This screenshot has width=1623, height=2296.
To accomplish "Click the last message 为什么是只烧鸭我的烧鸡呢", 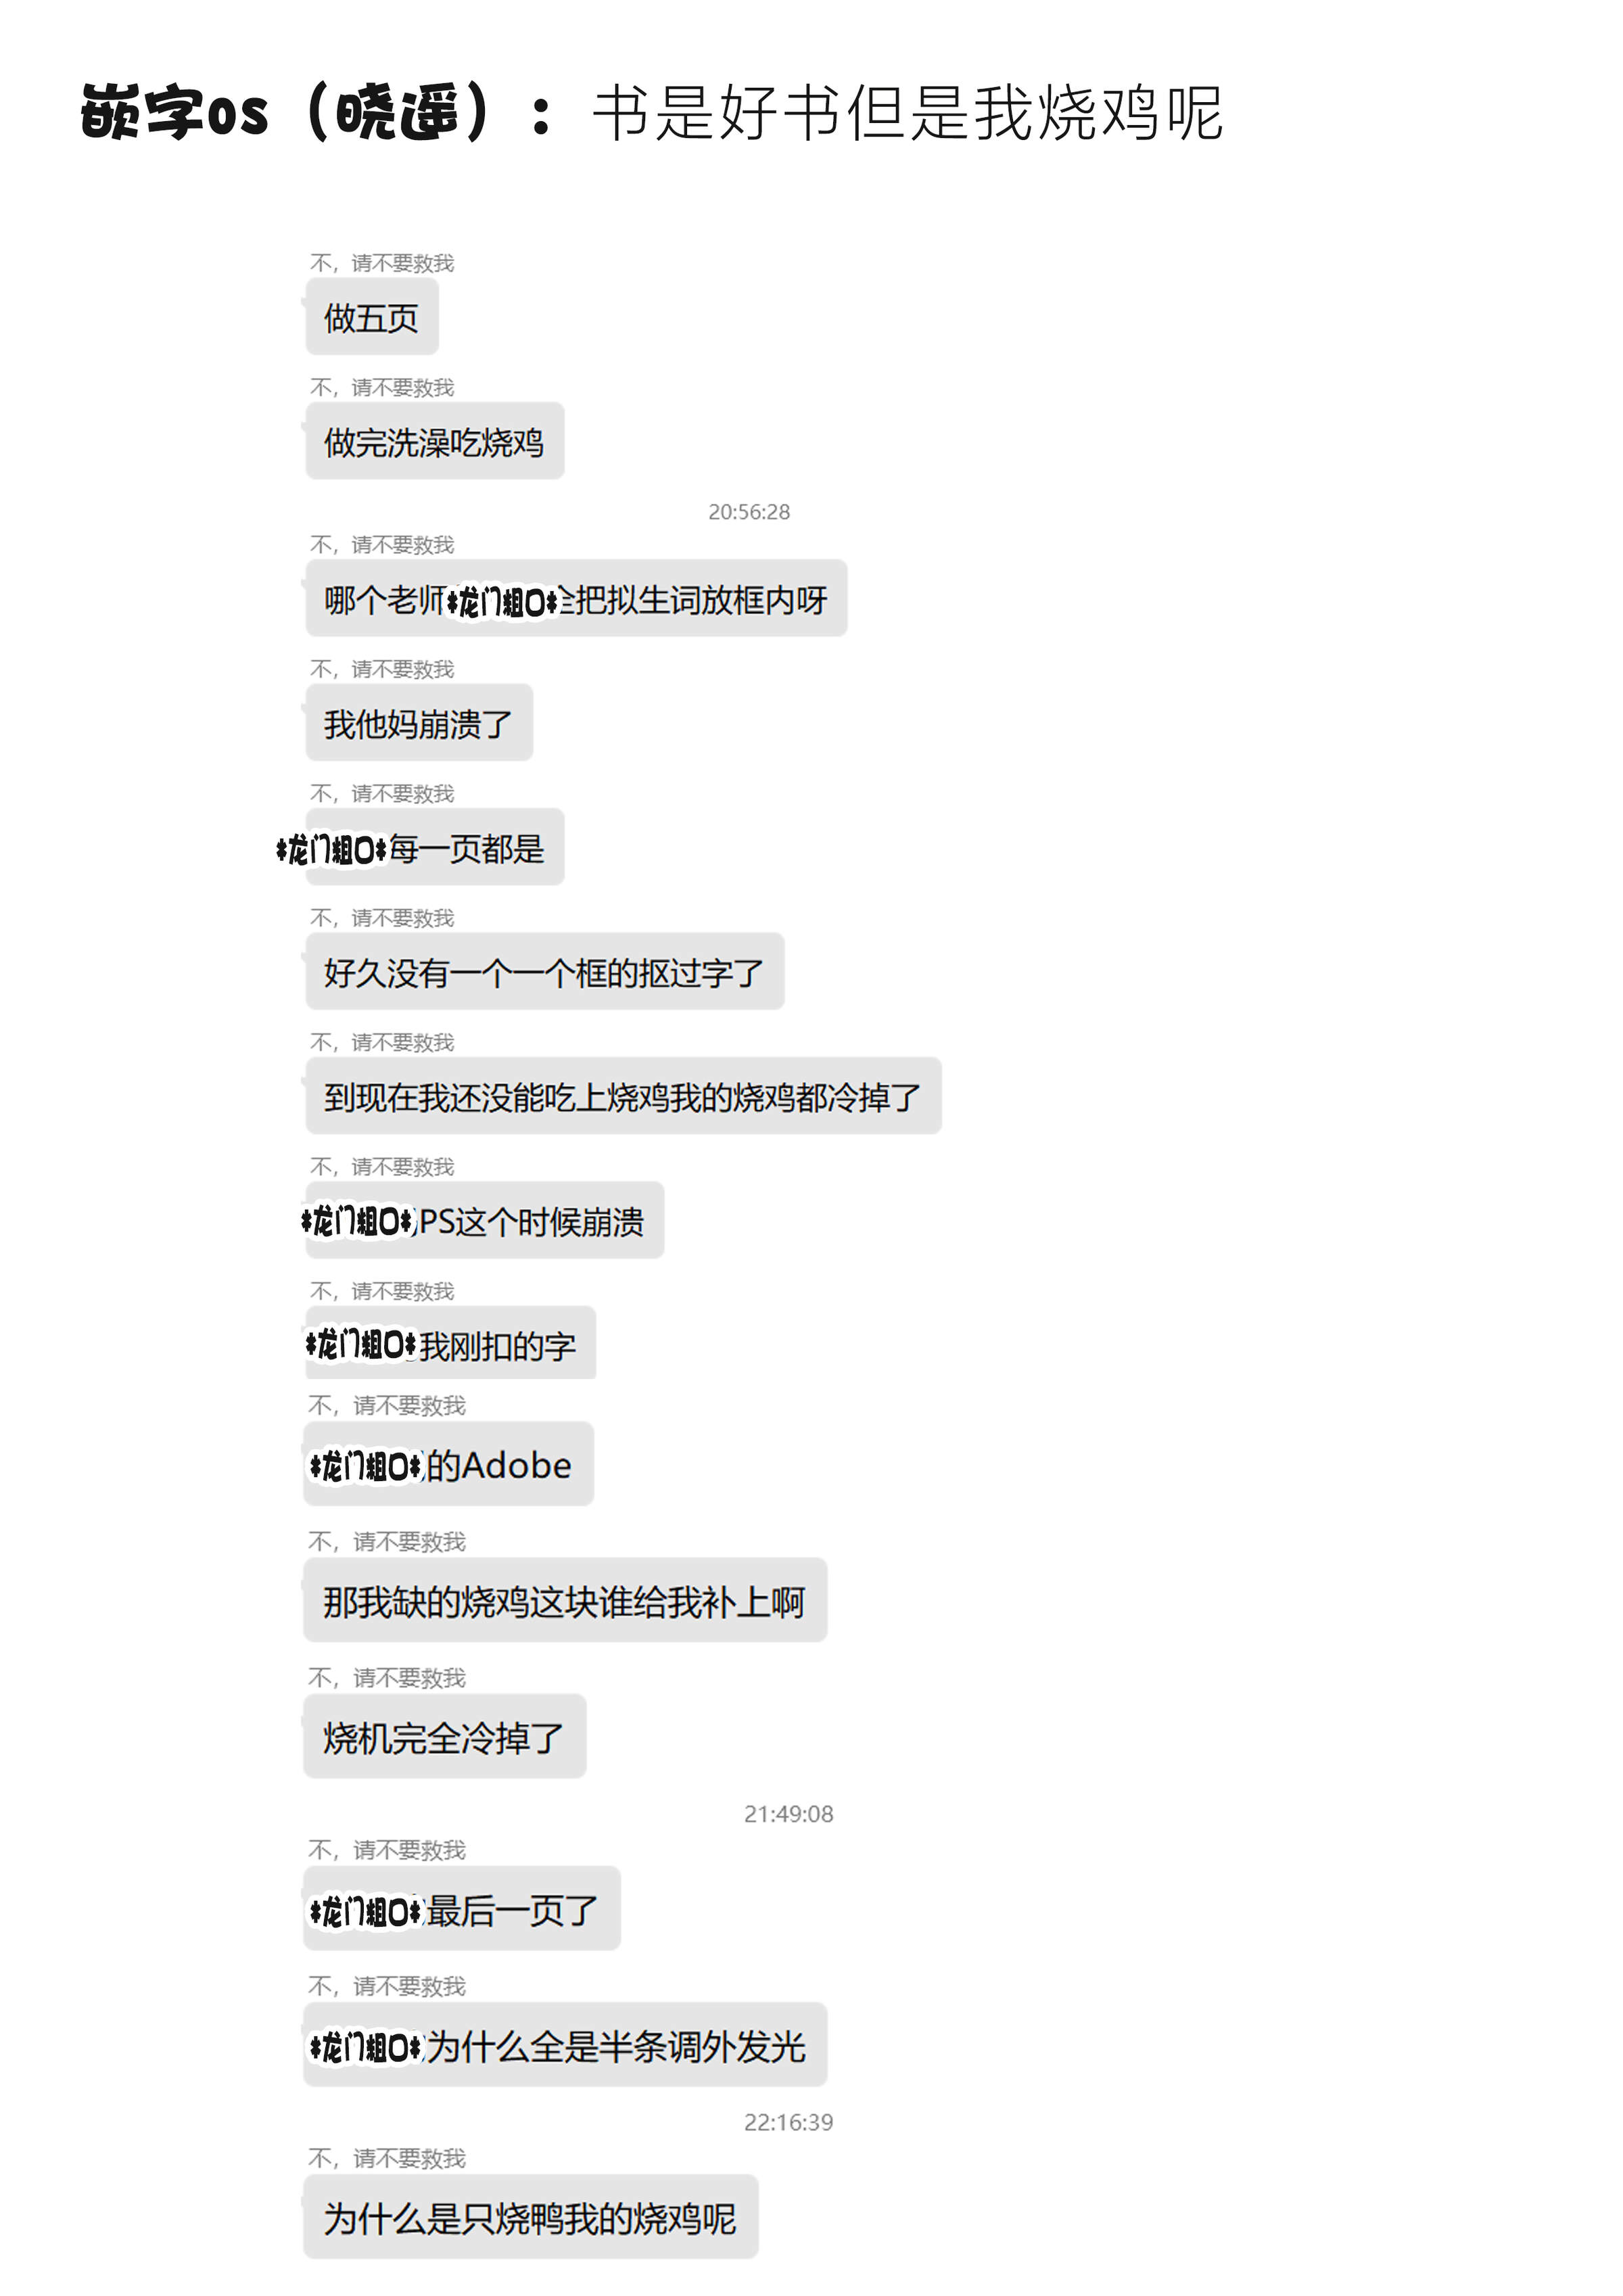I will tap(531, 2216).
